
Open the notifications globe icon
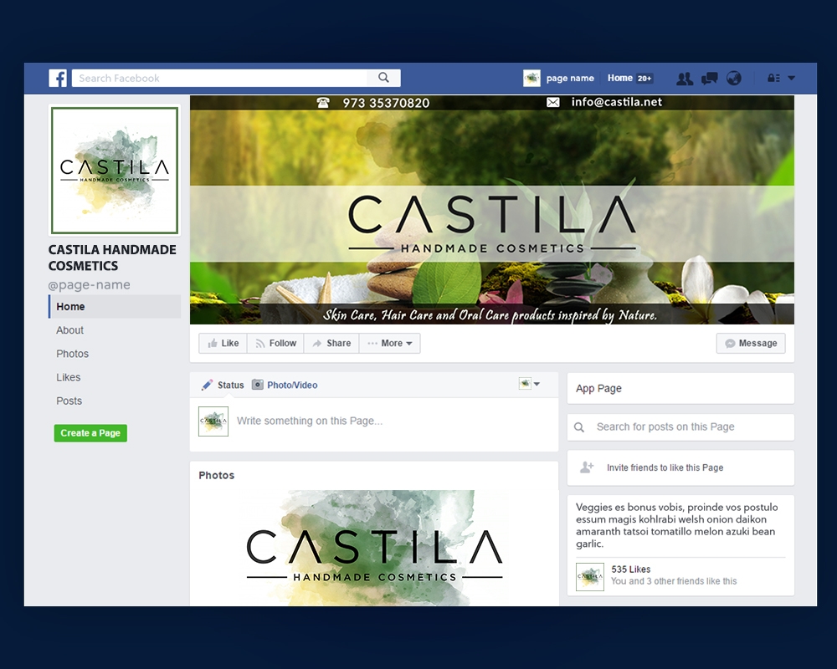click(734, 79)
